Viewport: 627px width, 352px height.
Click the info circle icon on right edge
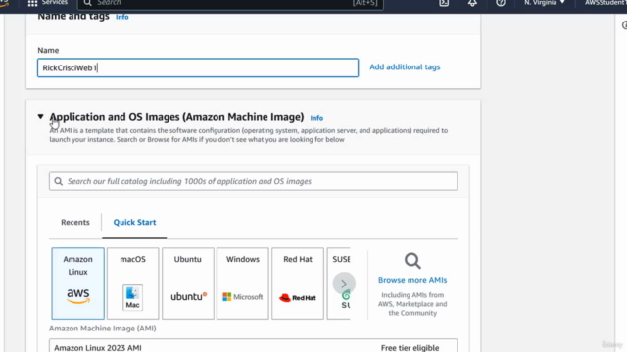[x=625, y=25]
